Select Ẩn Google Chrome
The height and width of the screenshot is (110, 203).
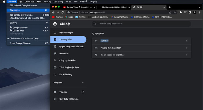28,28
